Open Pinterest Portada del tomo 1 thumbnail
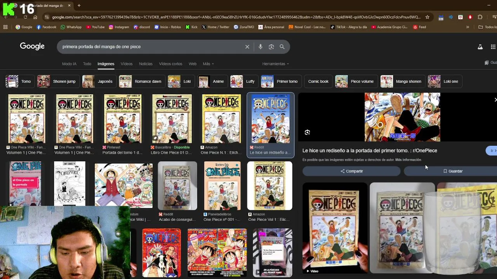The image size is (497, 279). [x=123, y=119]
